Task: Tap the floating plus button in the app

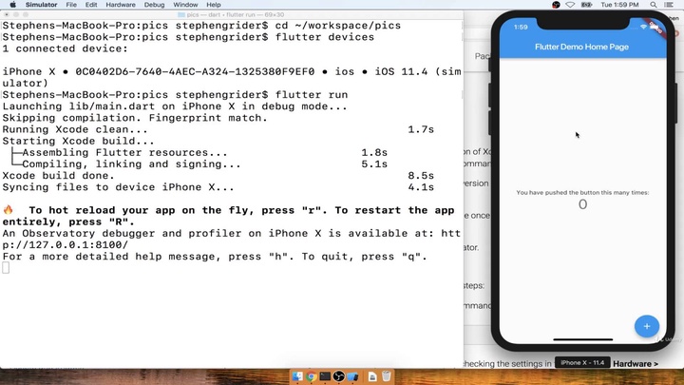Action: click(647, 326)
